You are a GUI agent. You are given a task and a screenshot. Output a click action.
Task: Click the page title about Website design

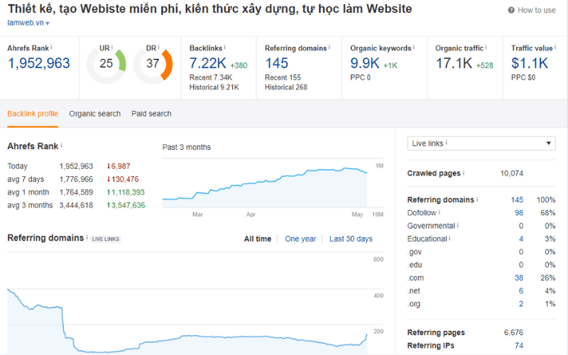pos(209,9)
